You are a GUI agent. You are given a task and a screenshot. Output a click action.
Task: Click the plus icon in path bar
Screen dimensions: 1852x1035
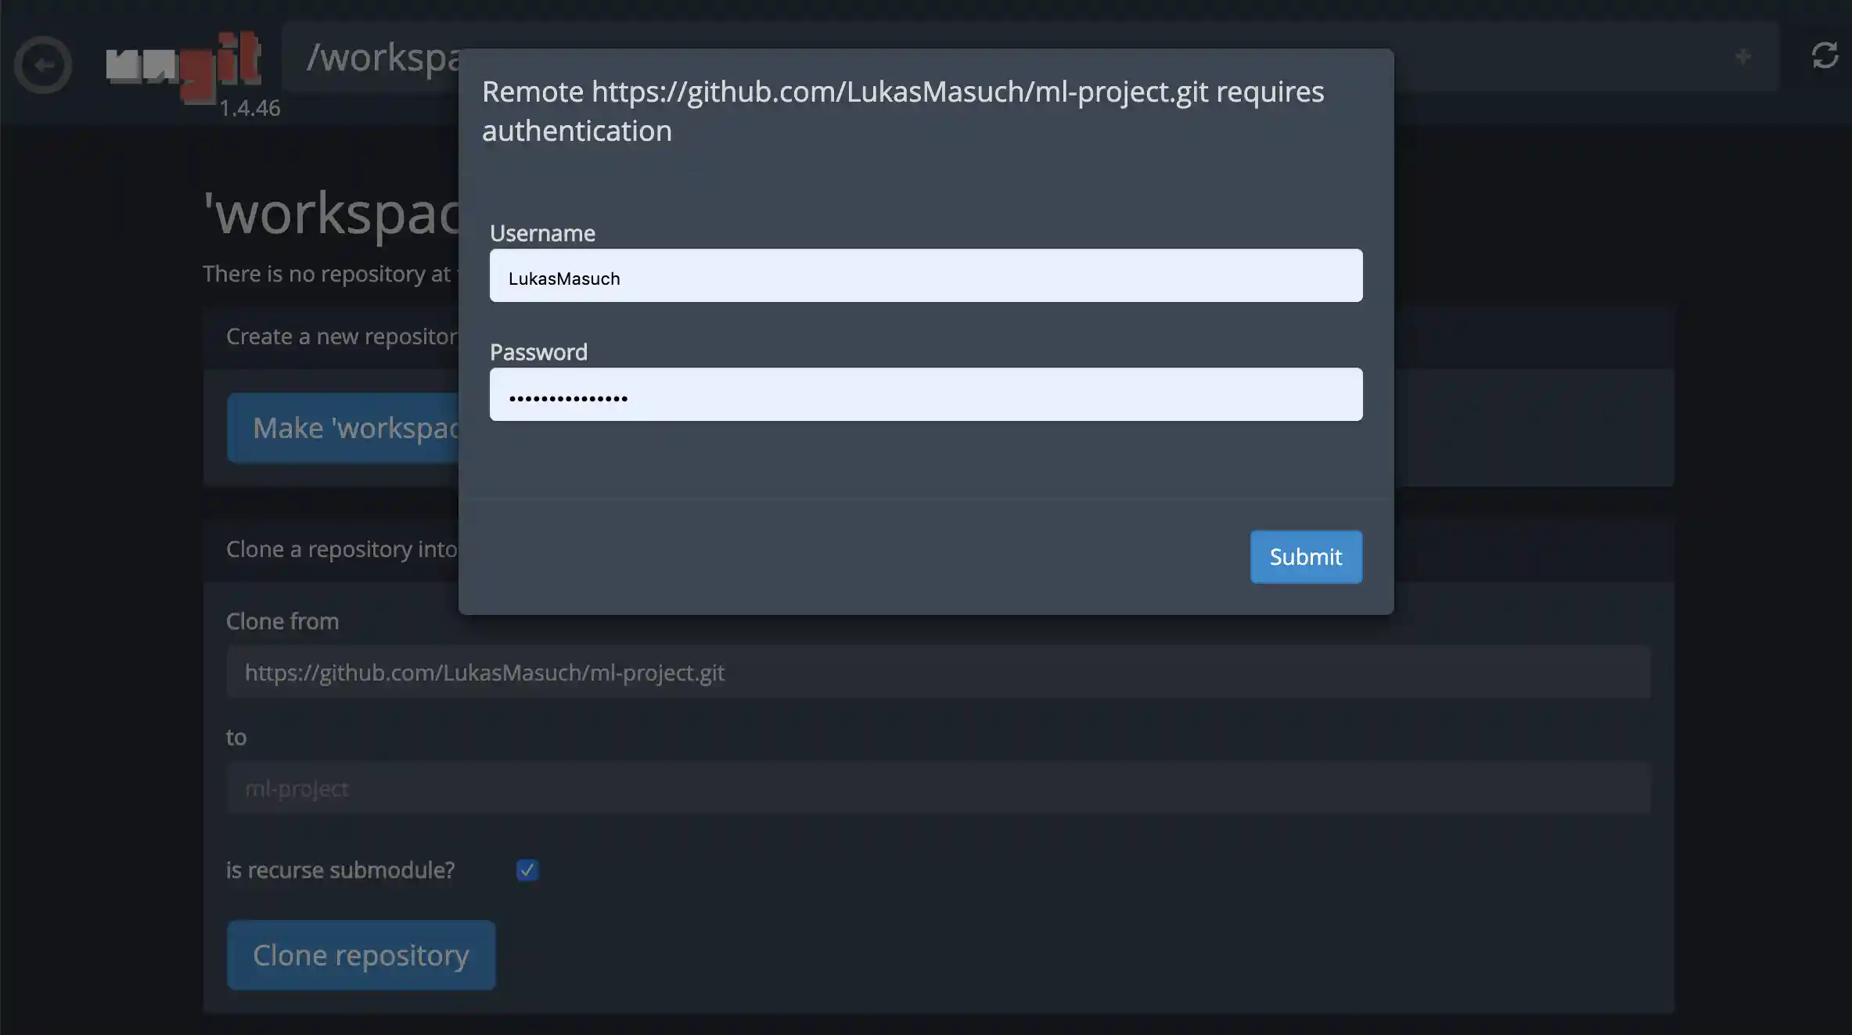pyautogui.click(x=1742, y=56)
